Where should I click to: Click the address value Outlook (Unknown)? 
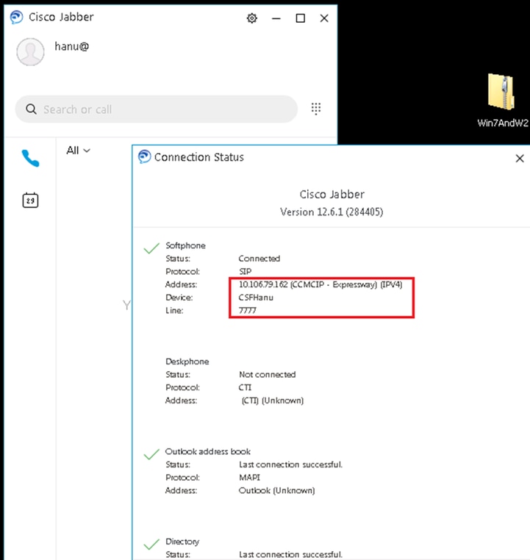pyautogui.click(x=276, y=490)
